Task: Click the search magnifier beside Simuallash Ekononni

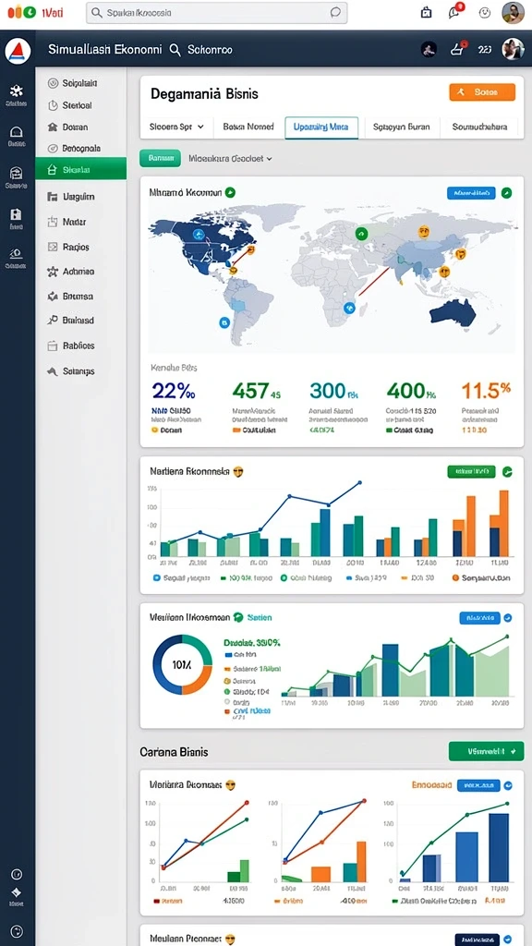Action: tap(175, 50)
